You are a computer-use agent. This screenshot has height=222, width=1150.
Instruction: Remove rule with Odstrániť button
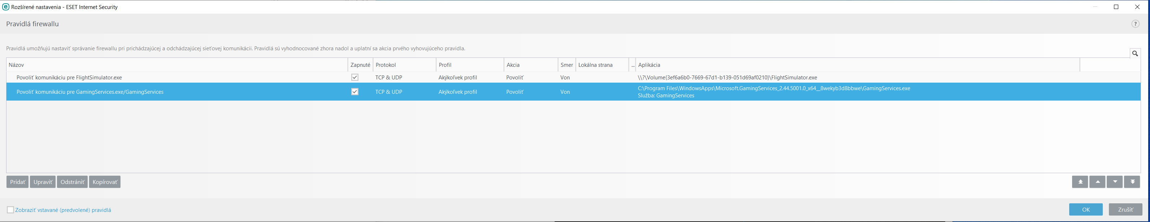pos(72,182)
